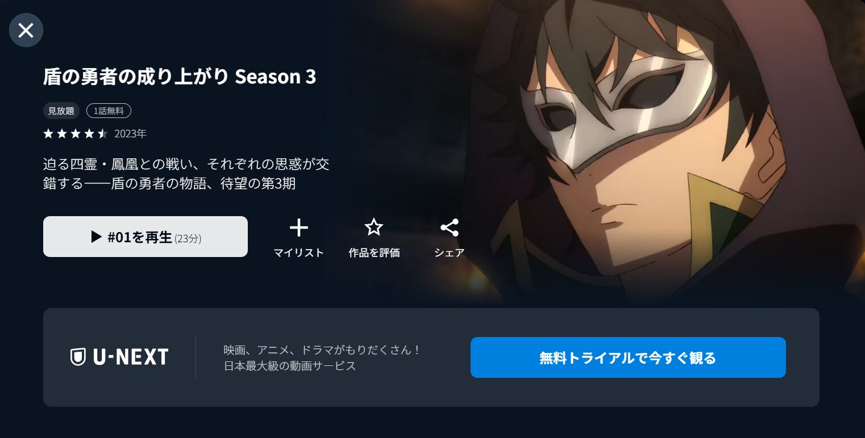Click the (23分) duration on the play button
This screenshot has height=438, width=865.
tap(188, 239)
